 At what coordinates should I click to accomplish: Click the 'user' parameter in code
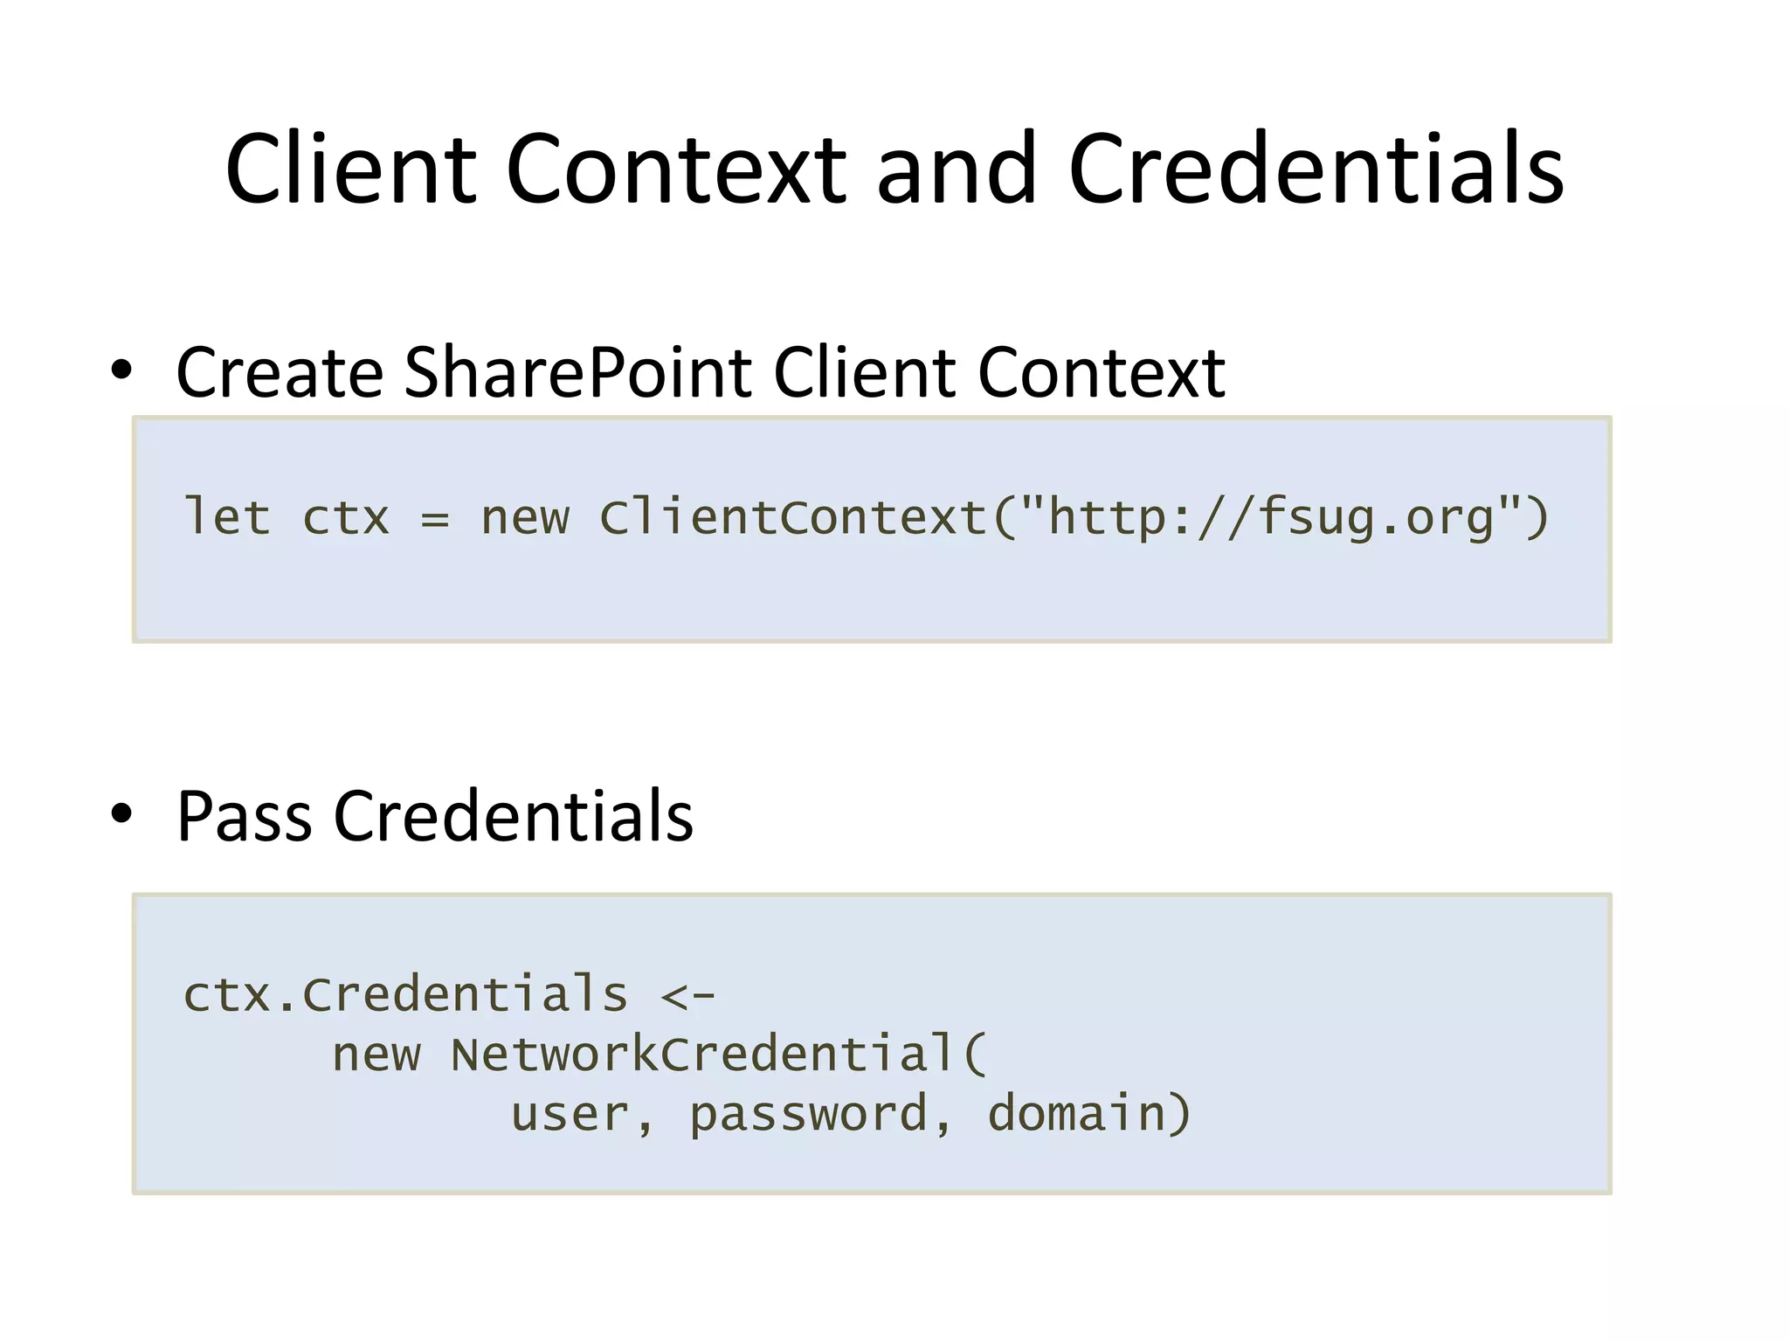pos(570,1114)
